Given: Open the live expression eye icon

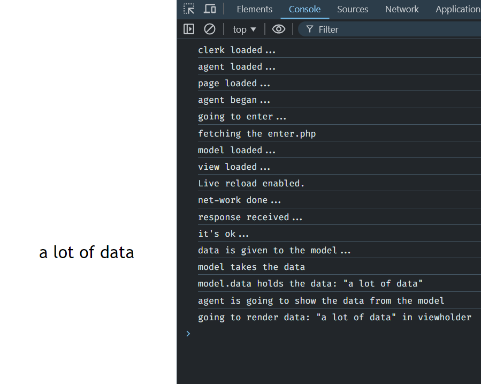Looking at the screenshot, I should point(279,29).
